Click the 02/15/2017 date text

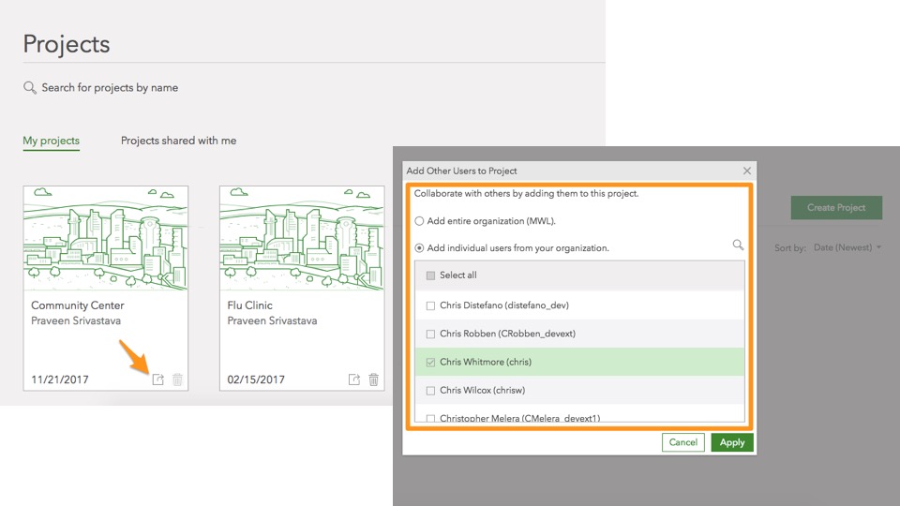click(256, 379)
